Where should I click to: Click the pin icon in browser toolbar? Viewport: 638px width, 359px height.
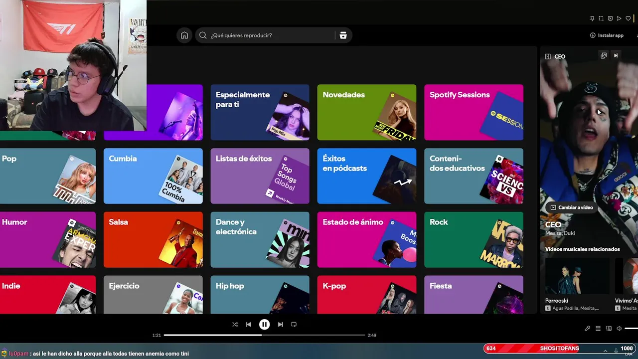(x=592, y=18)
